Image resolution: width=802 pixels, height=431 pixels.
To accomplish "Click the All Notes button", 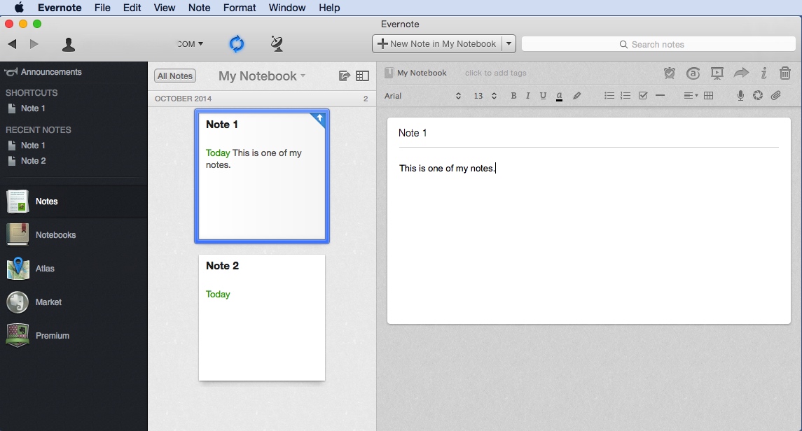I will 175,76.
